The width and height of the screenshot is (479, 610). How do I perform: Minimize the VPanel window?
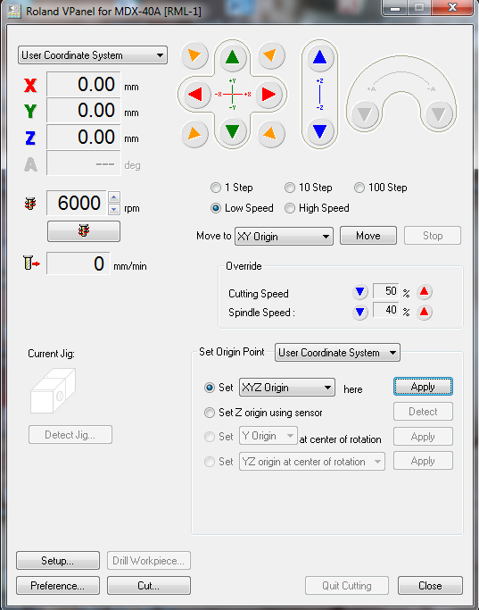tap(395, 8)
